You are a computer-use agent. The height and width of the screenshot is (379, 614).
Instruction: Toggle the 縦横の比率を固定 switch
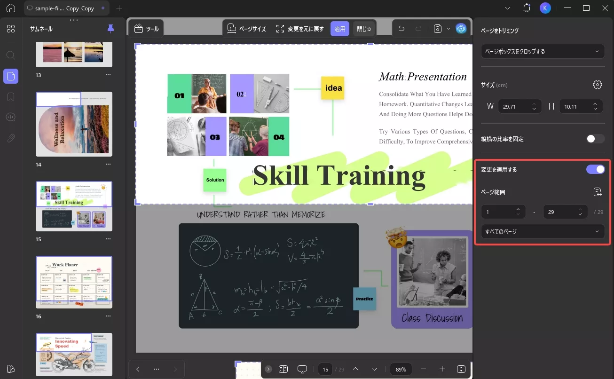click(x=595, y=139)
